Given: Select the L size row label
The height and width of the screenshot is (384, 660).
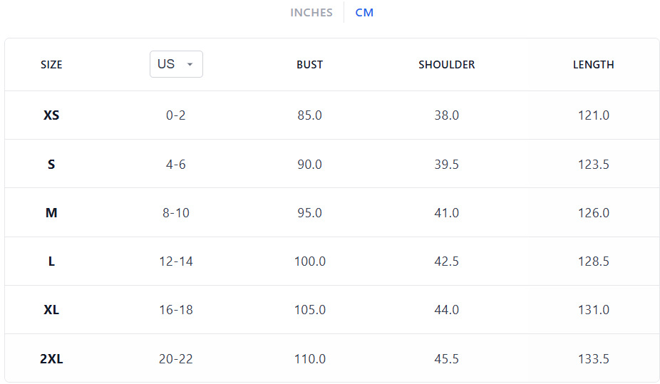Looking at the screenshot, I should pyautogui.click(x=51, y=261).
